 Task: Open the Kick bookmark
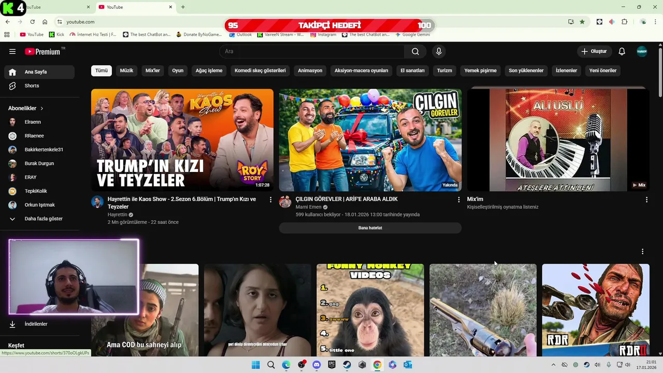[x=56, y=35]
